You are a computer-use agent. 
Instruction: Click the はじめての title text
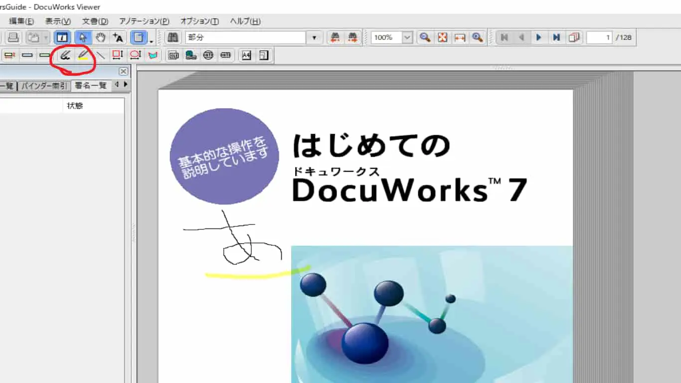click(x=371, y=146)
